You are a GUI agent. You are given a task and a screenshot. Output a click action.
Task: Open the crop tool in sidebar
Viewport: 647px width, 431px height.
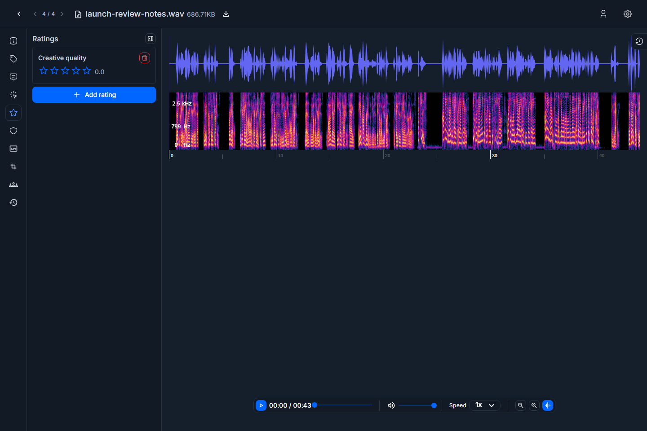(13, 167)
